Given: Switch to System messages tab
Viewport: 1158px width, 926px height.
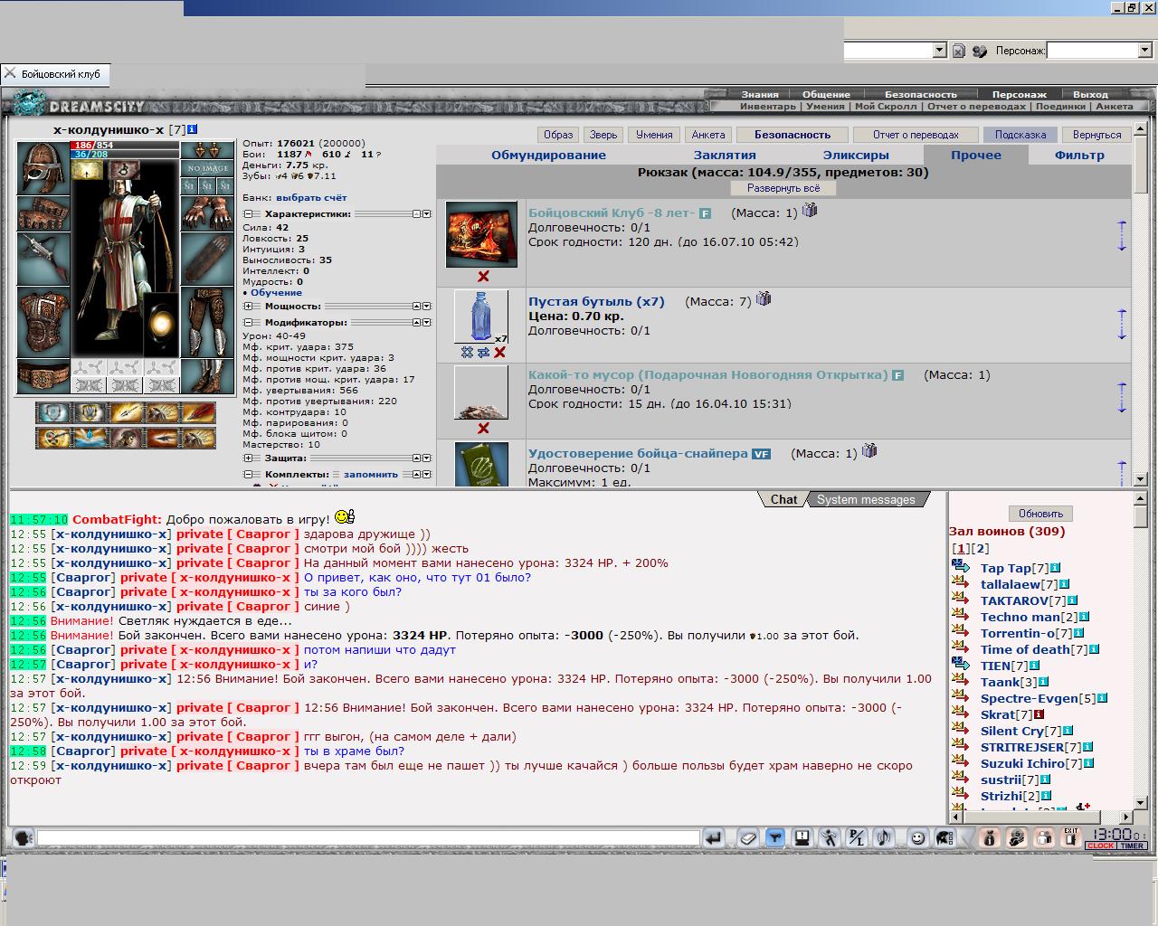Looking at the screenshot, I should [x=866, y=499].
